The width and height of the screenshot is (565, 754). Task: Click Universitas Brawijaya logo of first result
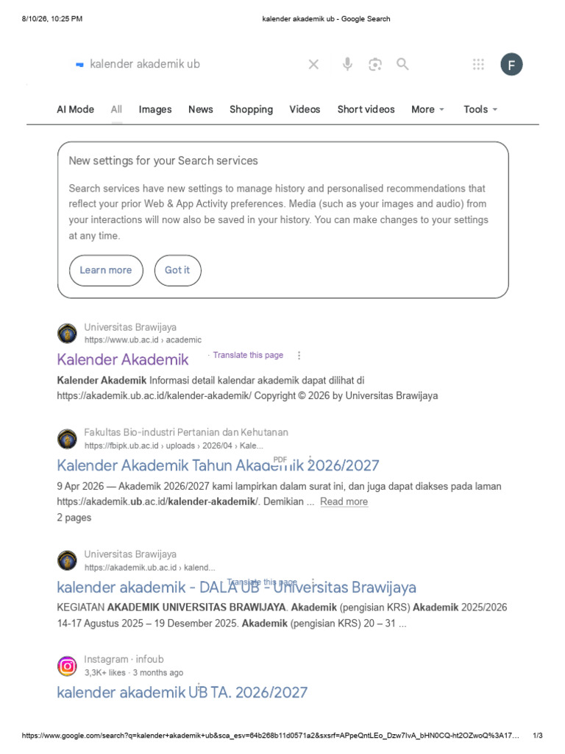pos(67,334)
